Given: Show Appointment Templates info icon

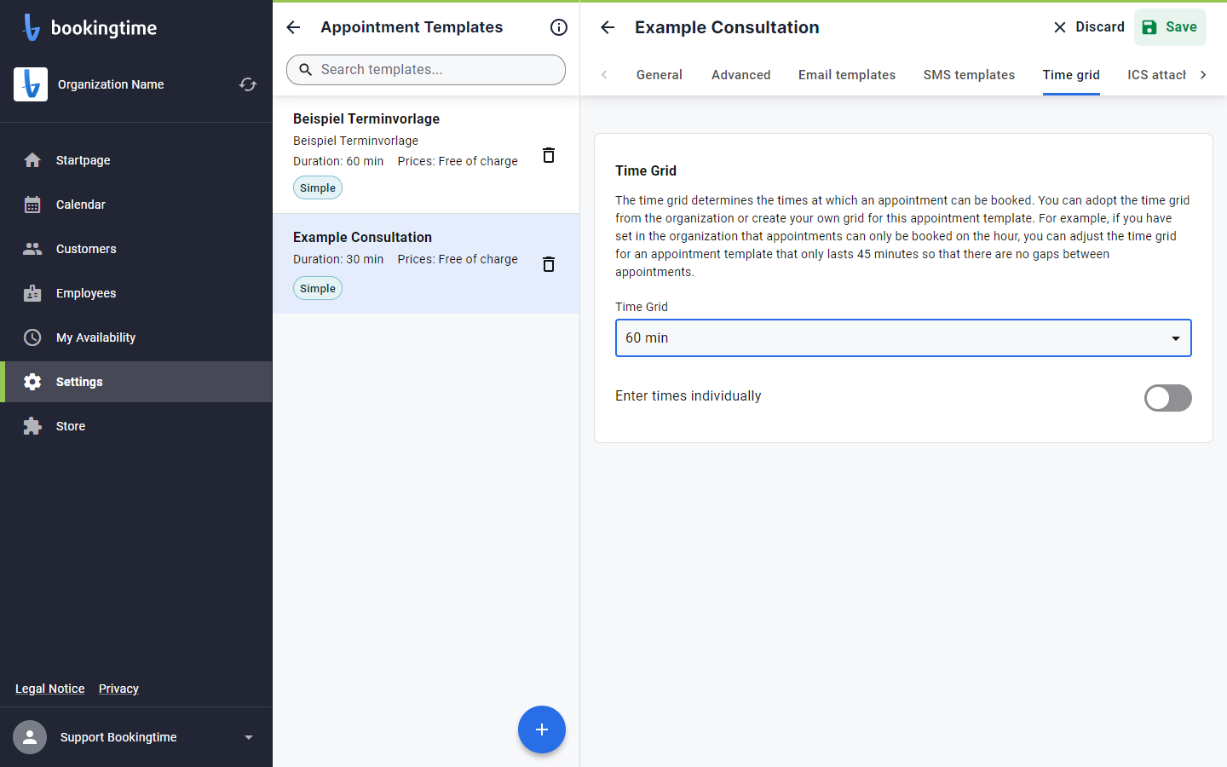Looking at the screenshot, I should click(559, 27).
